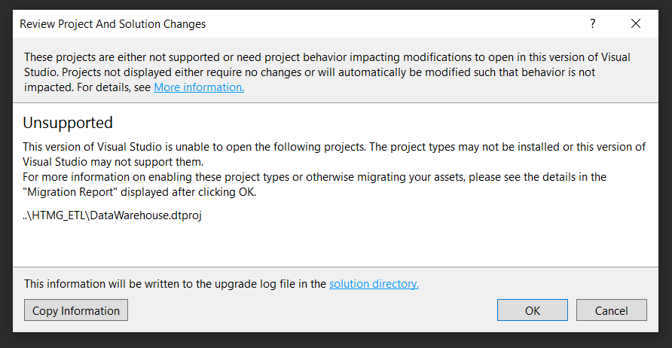Confirm with the OK button
Viewport: 672px width, 348px height.
point(533,310)
